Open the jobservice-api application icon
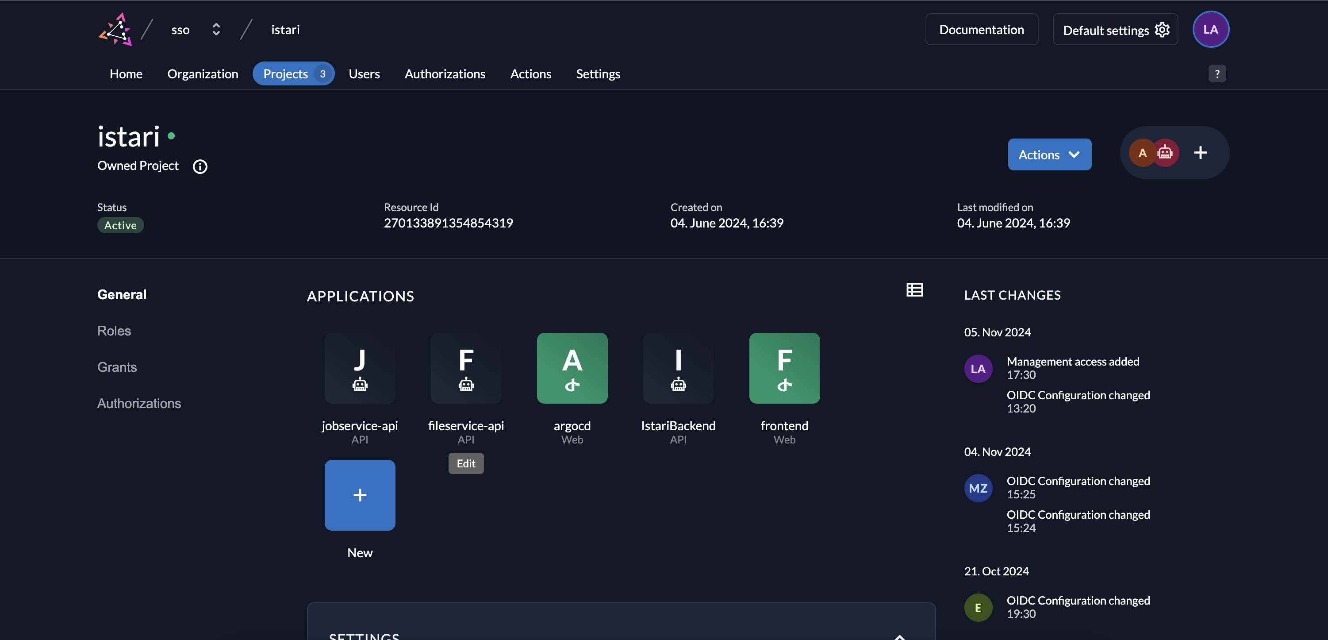The width and height of the screenshot is (1328, 640). click(x=360, y=368)
